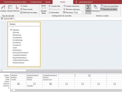Viewport: 122px width, 93px height.
Task: Click Eliminar columnas in the ribbon
Action: [71, 9]
